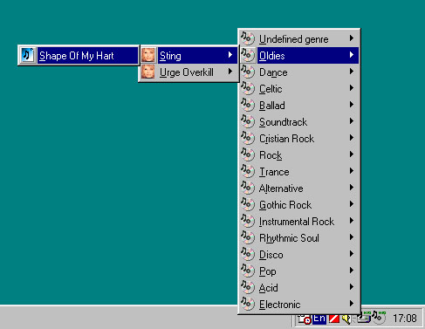Screen dimensions: 425x329
Task: Click the 17:08 clock in system tray
Action: pos(405,319)
